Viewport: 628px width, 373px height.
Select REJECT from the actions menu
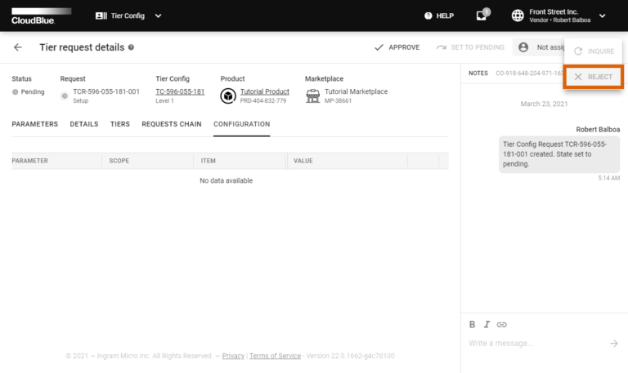click(x=594, y=77)
